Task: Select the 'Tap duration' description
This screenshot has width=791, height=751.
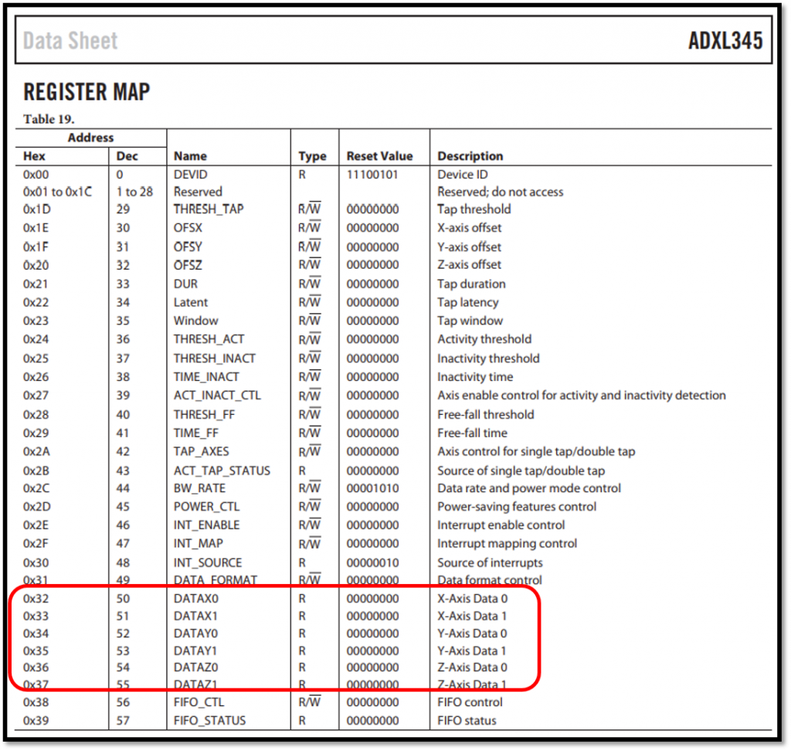Action: [x=471, y=284]
